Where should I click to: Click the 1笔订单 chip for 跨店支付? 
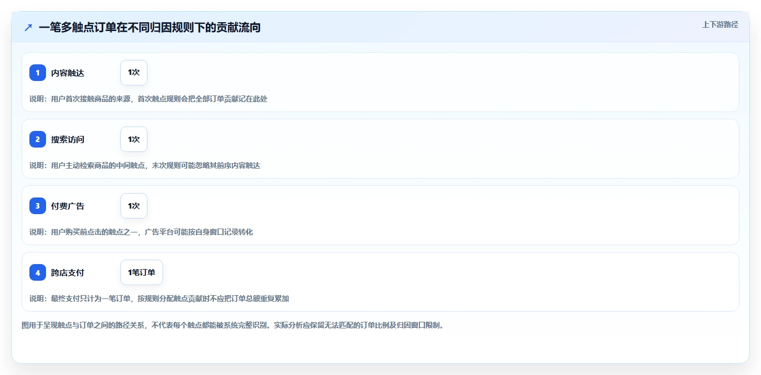tap(141, 272)
